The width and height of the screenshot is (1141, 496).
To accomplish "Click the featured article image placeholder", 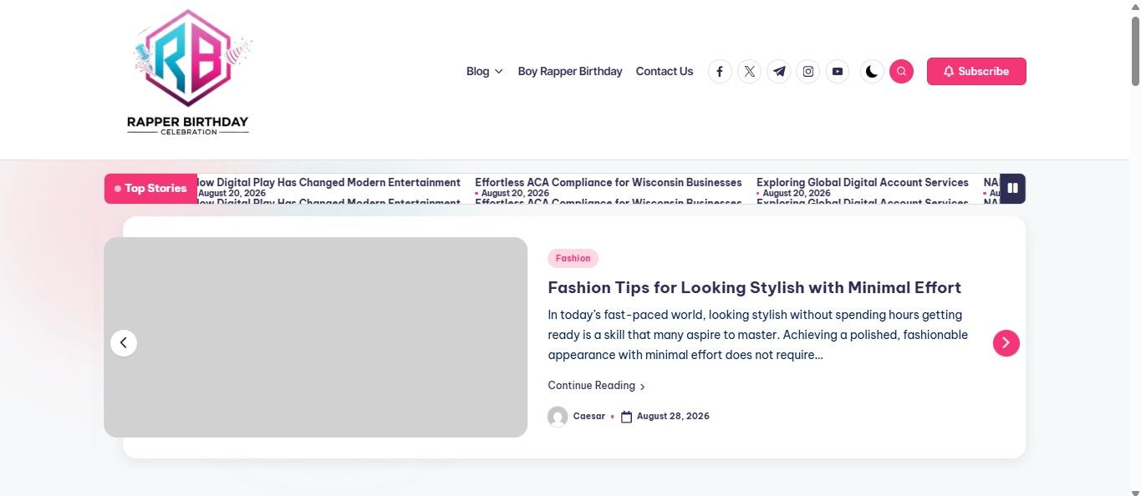I will click(316, 337).
